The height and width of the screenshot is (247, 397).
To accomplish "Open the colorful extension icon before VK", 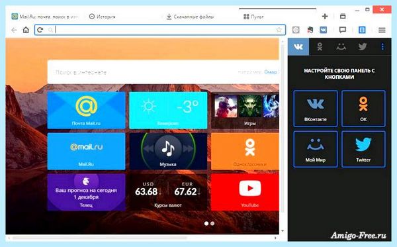I will point(310,30).
